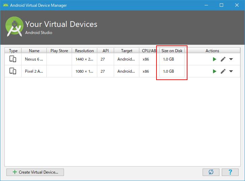
Task: Edit the Pixel 2 device with pencil icon
Action: click(x=223, y=71)
